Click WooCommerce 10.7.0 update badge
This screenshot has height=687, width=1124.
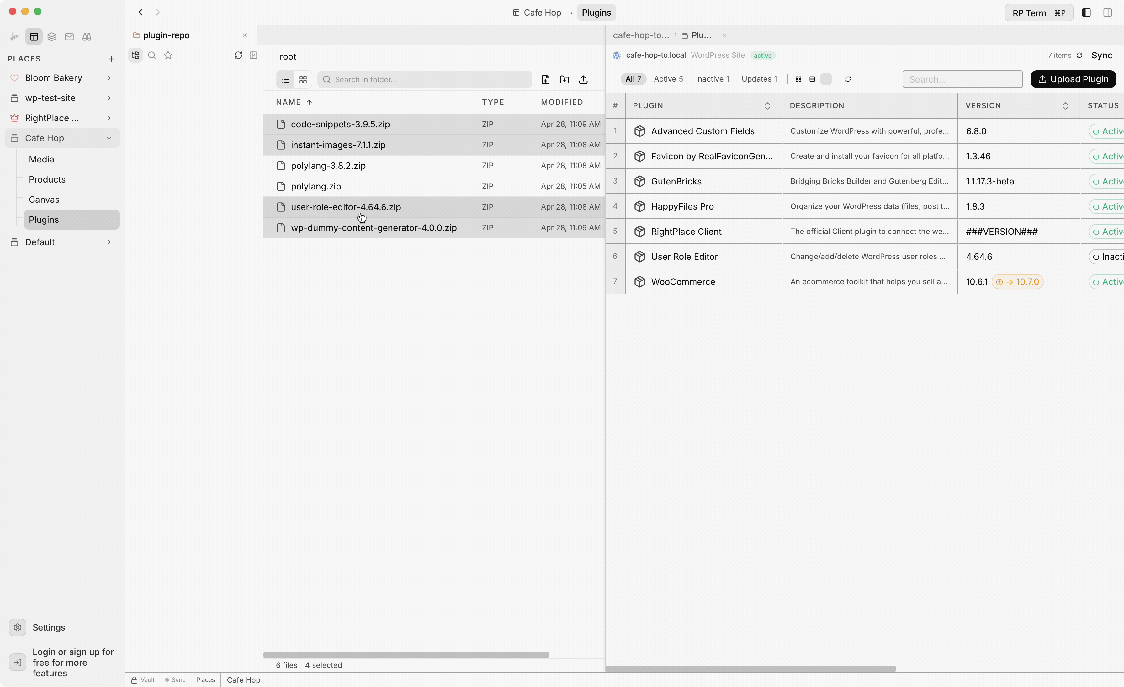pyautogui.click(x=1018, y=282)
